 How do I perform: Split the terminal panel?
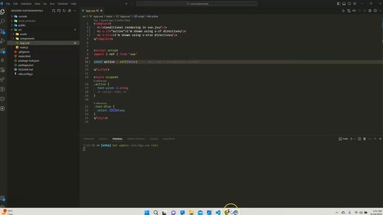tap(359, 139)
